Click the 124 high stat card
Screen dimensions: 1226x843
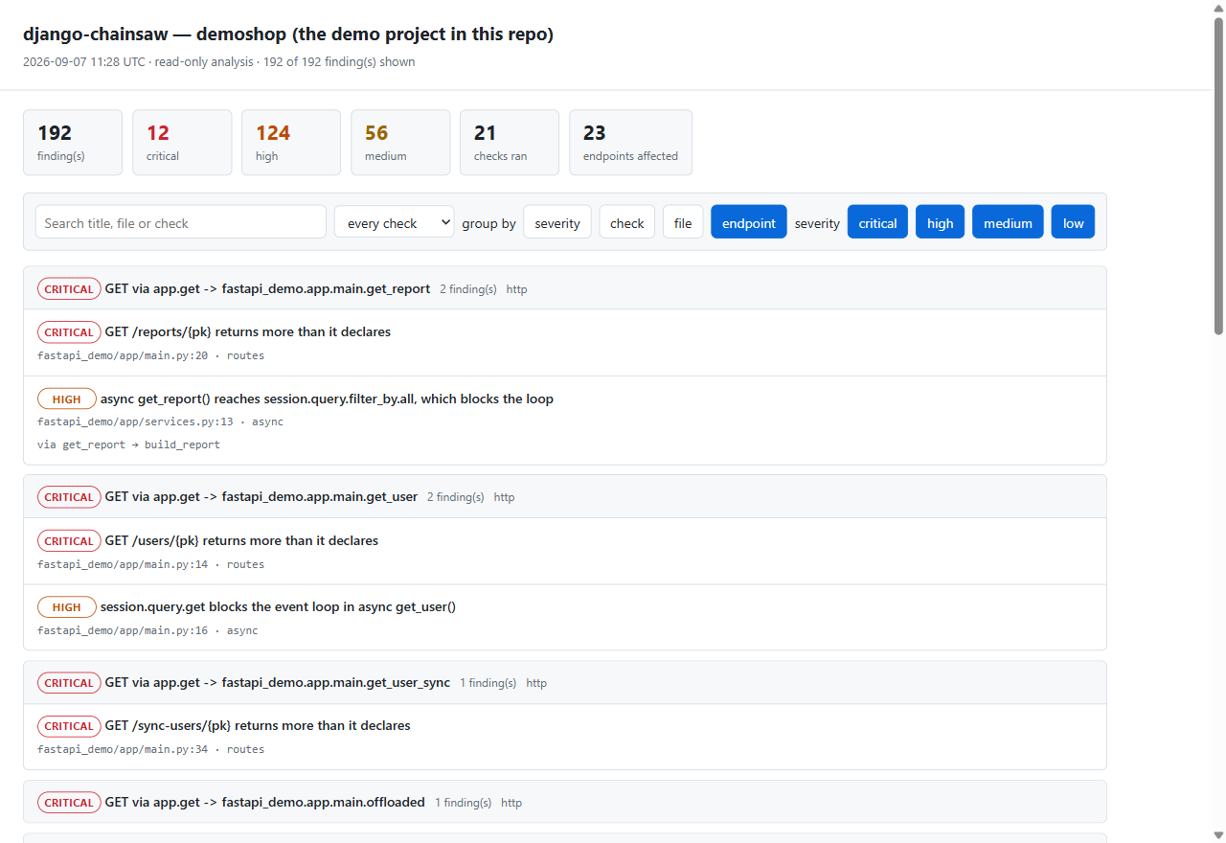[x=291, y=143]
